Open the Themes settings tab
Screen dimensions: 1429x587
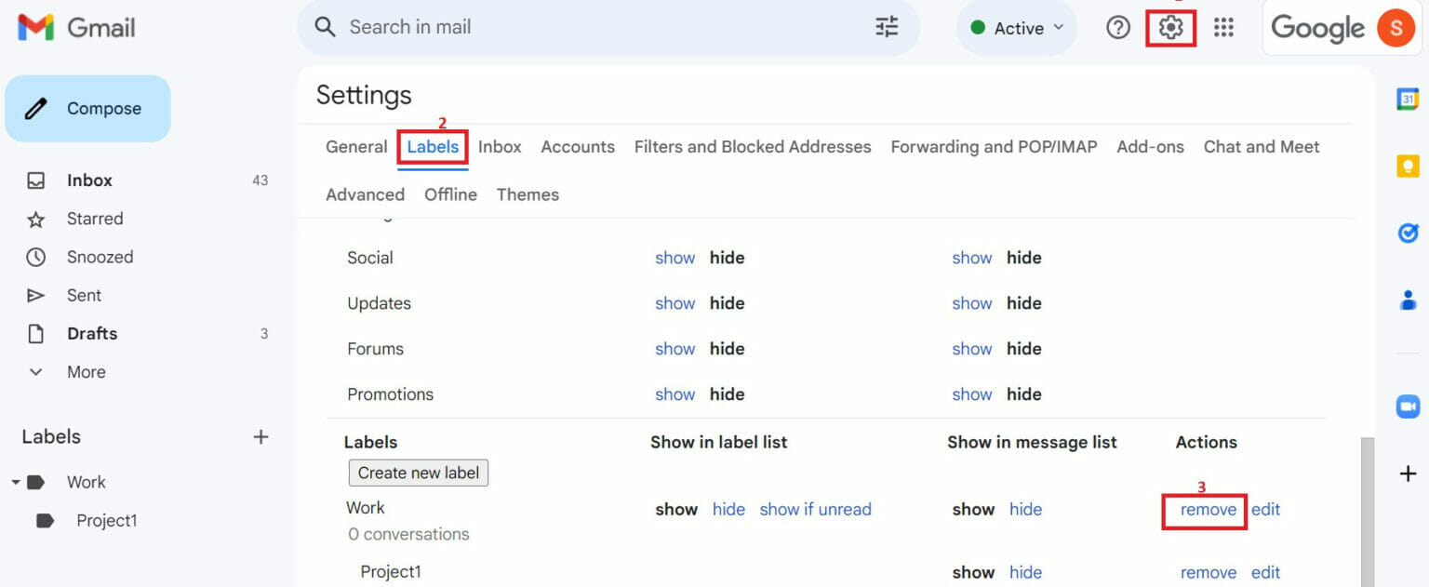[x=528, y=194]
